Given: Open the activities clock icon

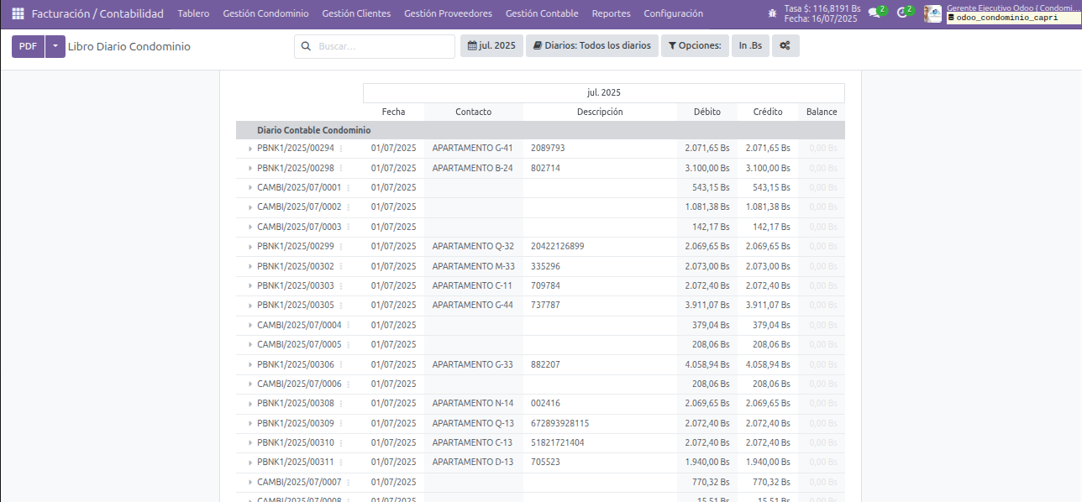Looking at the screenshot, I should coord(903,13).
